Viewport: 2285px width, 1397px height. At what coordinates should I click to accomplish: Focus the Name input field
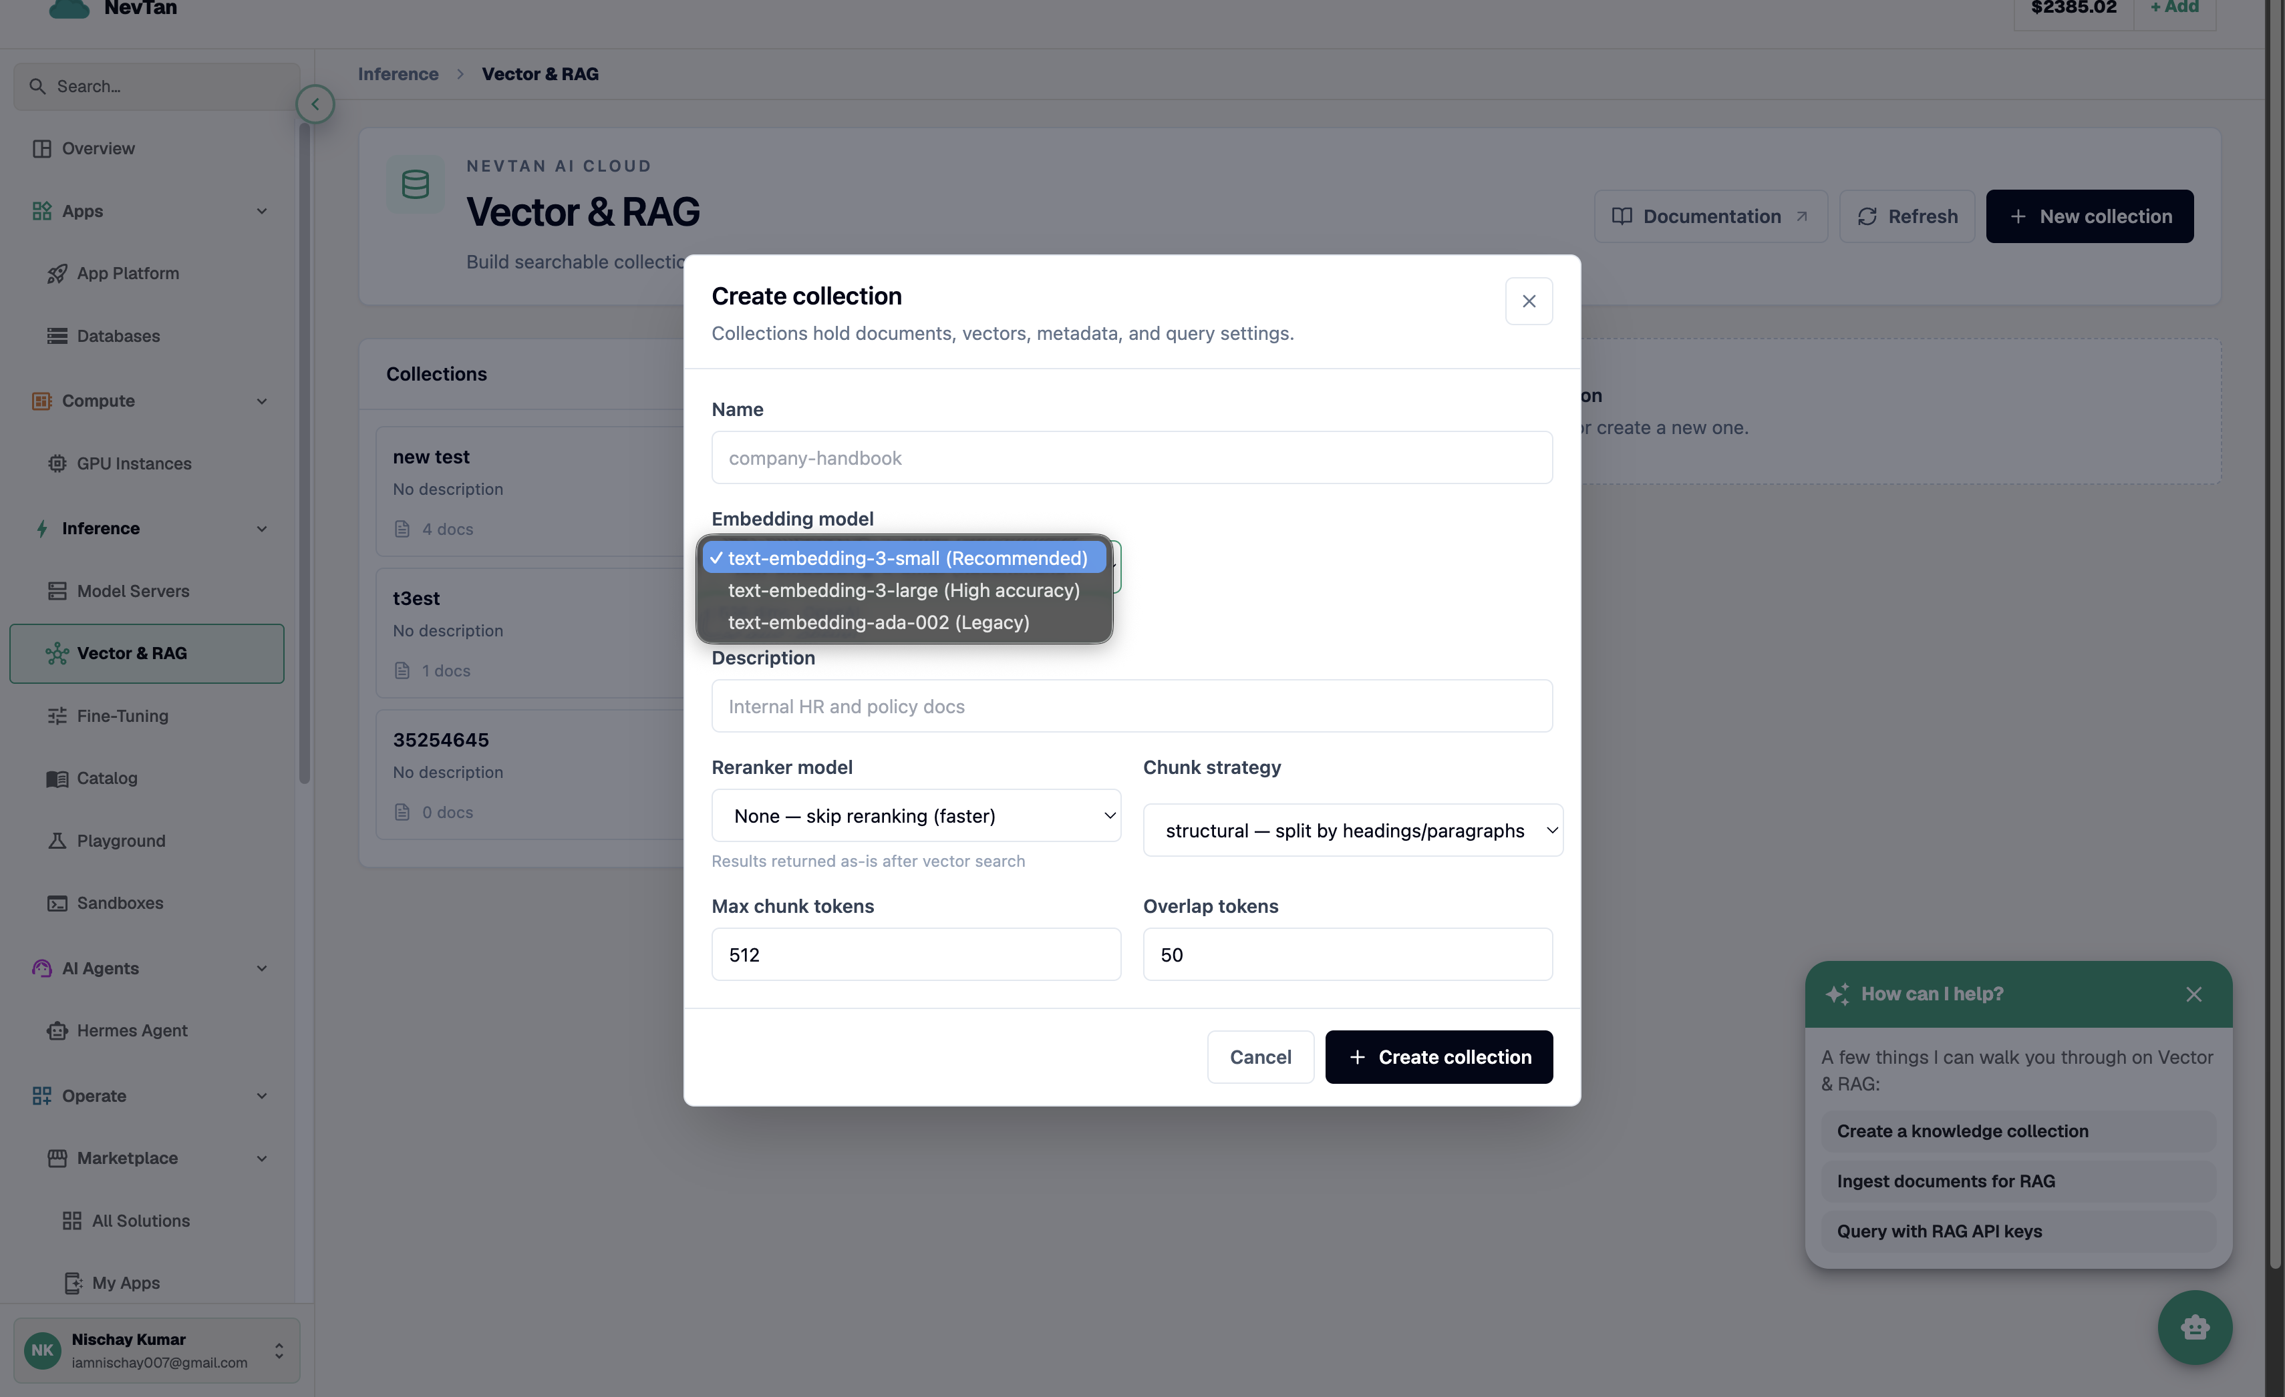coord(1131,457)
